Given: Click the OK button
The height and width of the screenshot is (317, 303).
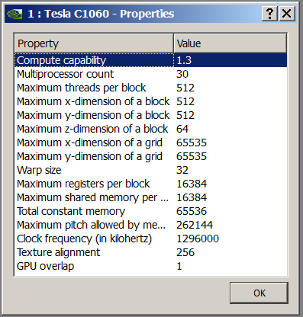Looking at the screenshot, I should pyautogui.click(x=259, y=293).
